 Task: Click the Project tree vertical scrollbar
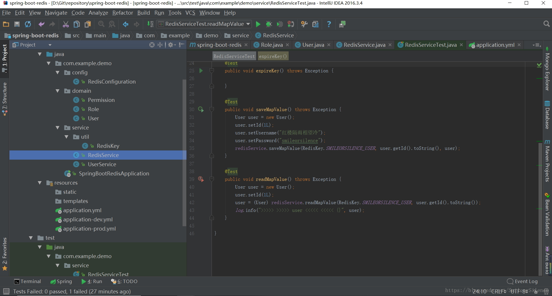tap(184, 153)
